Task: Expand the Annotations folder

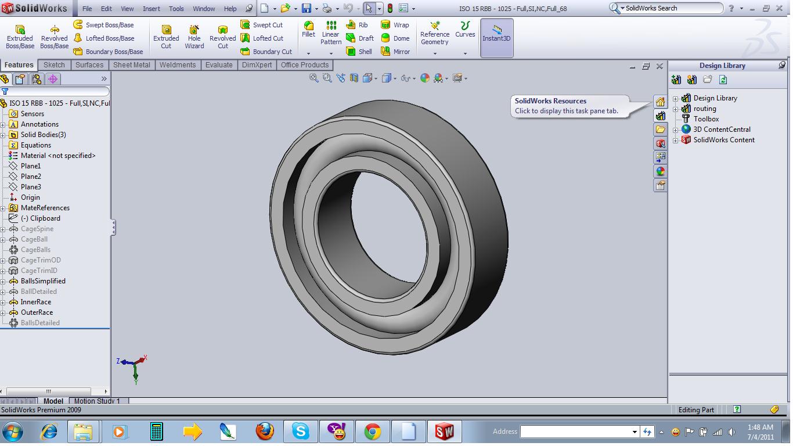Action: click(x=3, y=124)
